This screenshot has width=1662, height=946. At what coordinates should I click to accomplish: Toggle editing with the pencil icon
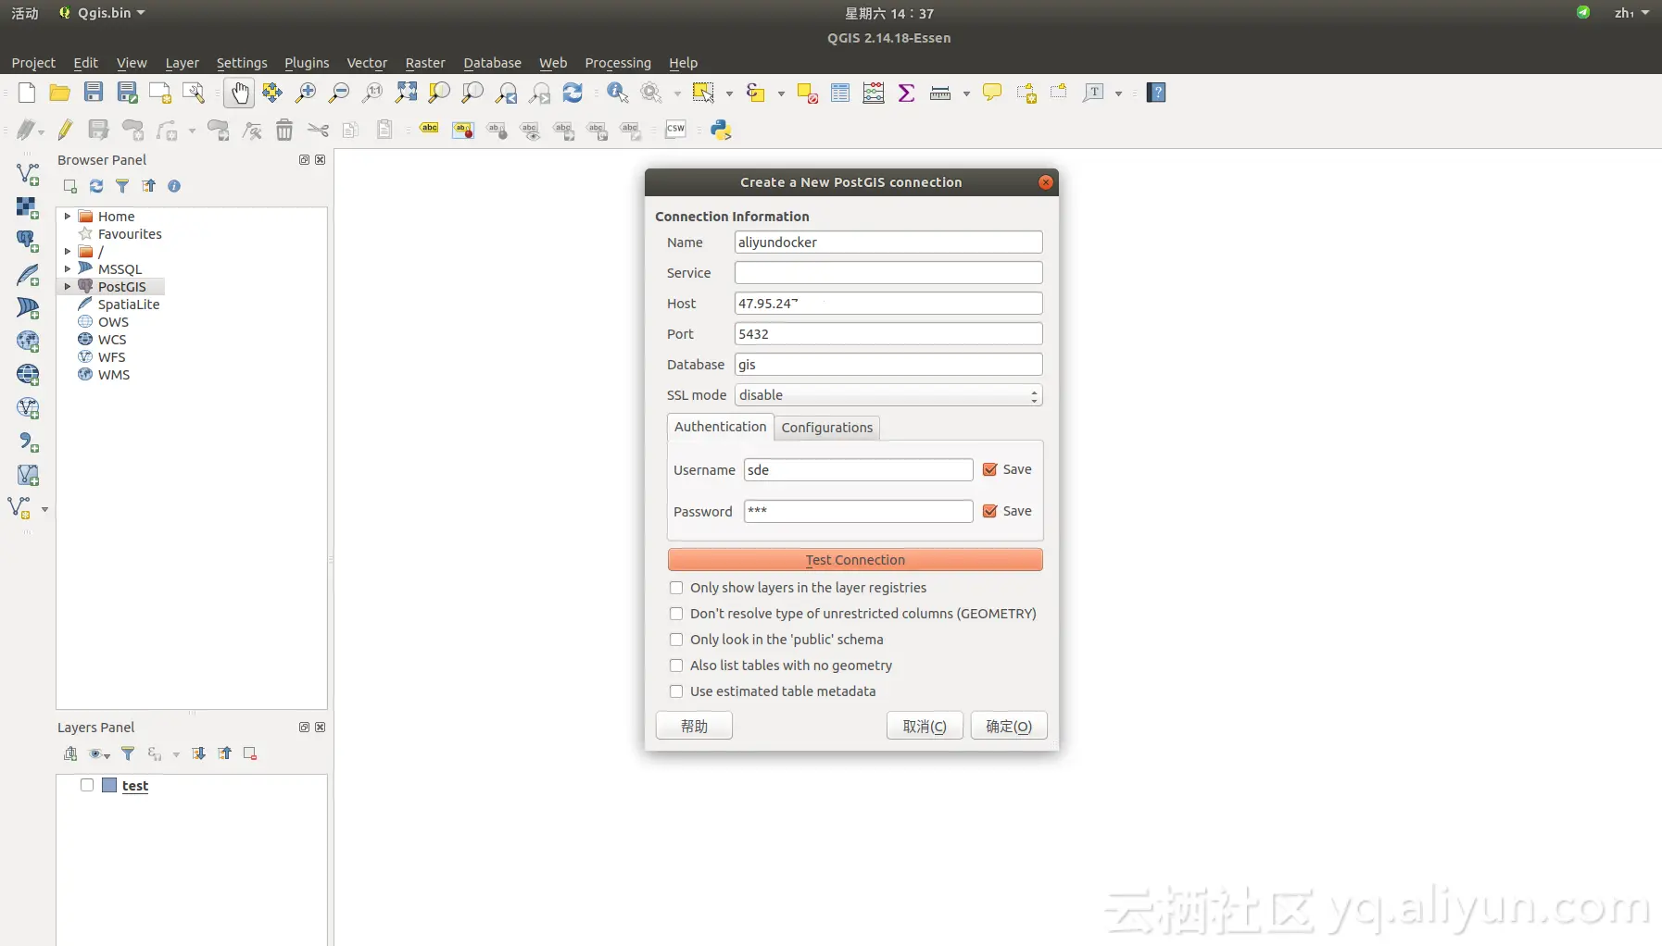tap(65, 130)
